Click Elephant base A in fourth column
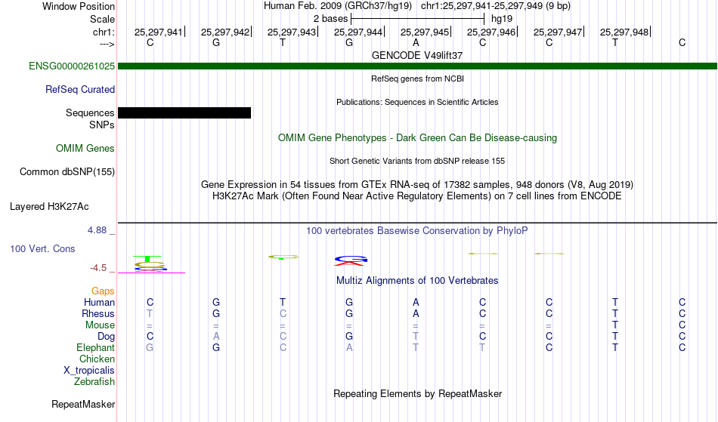 [x=349, y=348]
